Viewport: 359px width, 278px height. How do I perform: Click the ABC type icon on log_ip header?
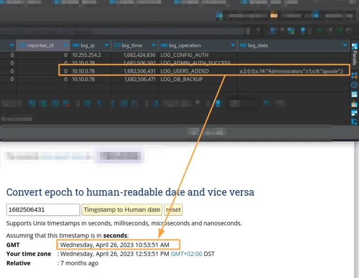pyautogui.click(x=76, y=45)
